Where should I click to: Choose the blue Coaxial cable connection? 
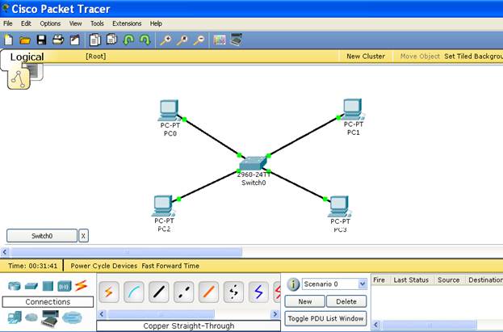tap(258, 292)
